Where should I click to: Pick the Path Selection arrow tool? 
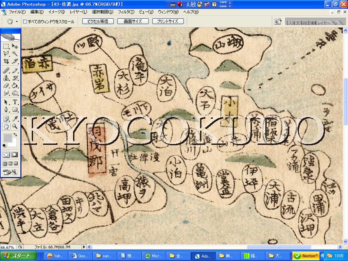tap(6, 102)
